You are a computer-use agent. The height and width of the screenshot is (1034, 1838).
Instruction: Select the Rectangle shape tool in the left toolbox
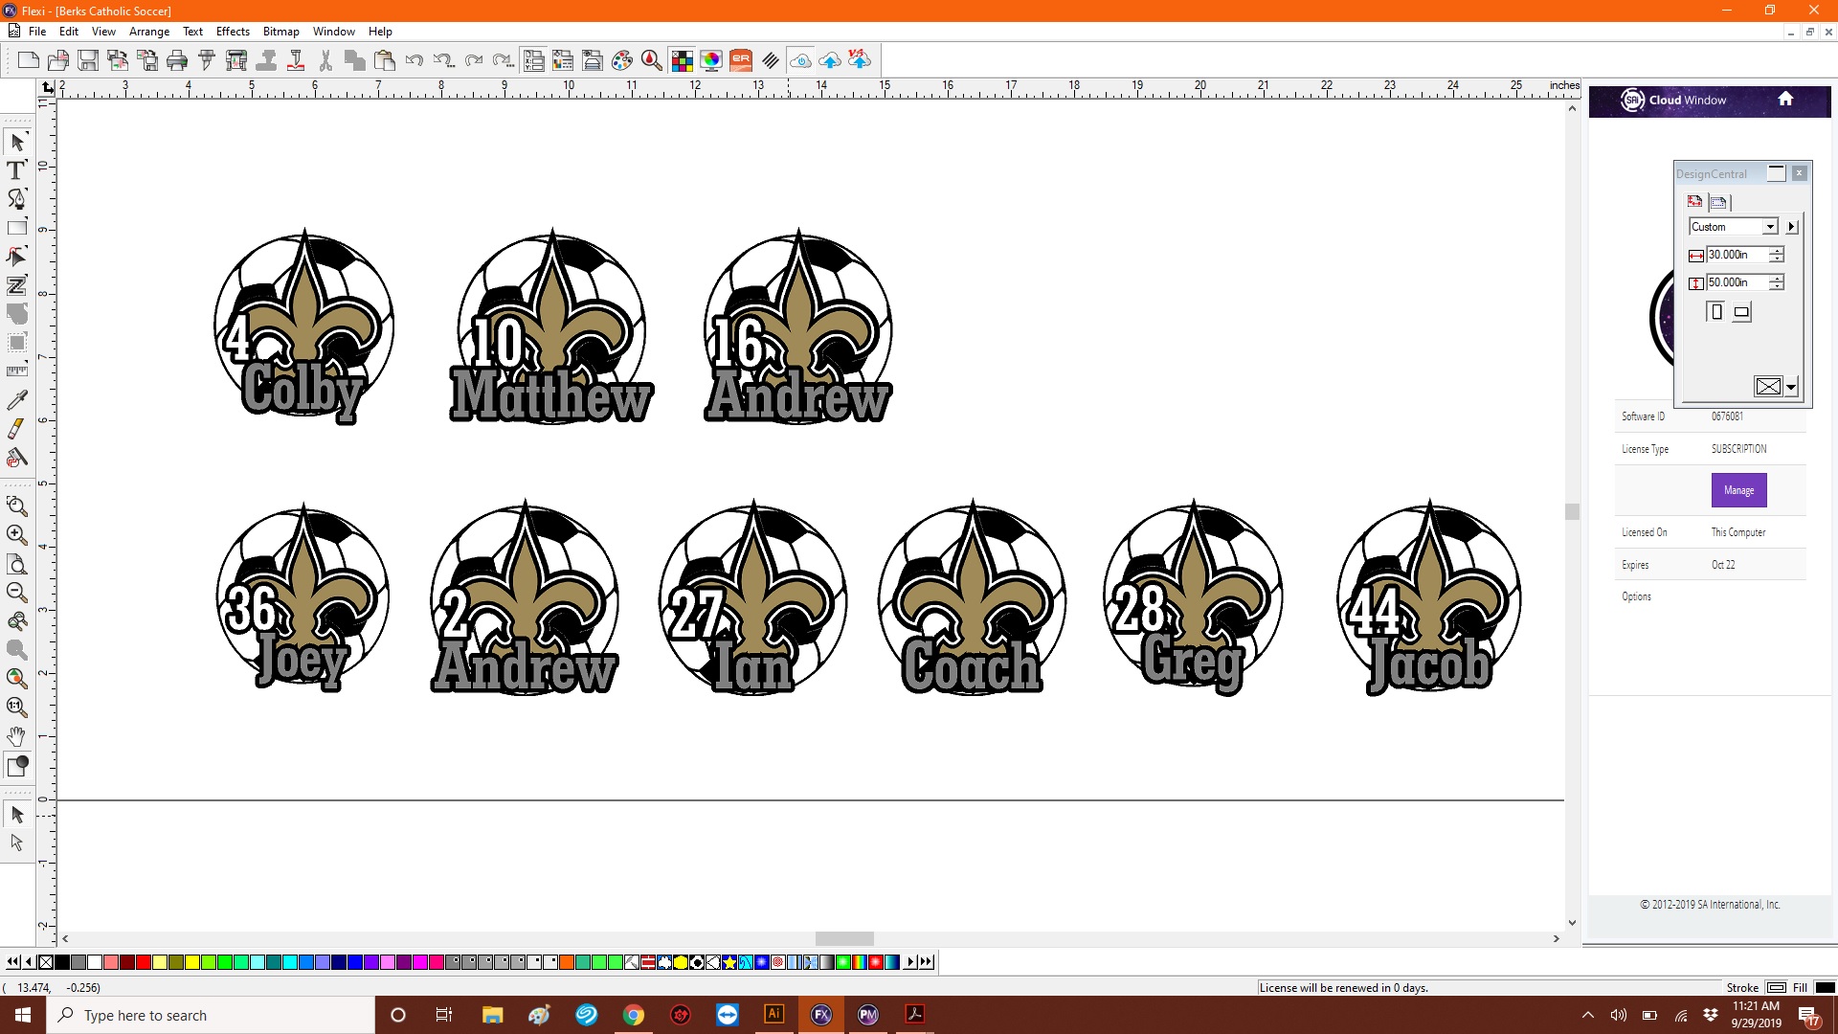[16, 228]
